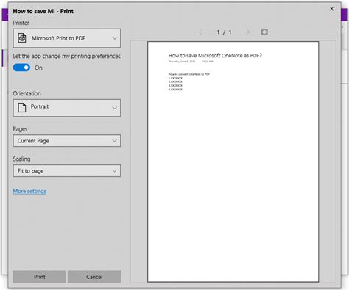Open the Printer dropdown

[67, 38]
